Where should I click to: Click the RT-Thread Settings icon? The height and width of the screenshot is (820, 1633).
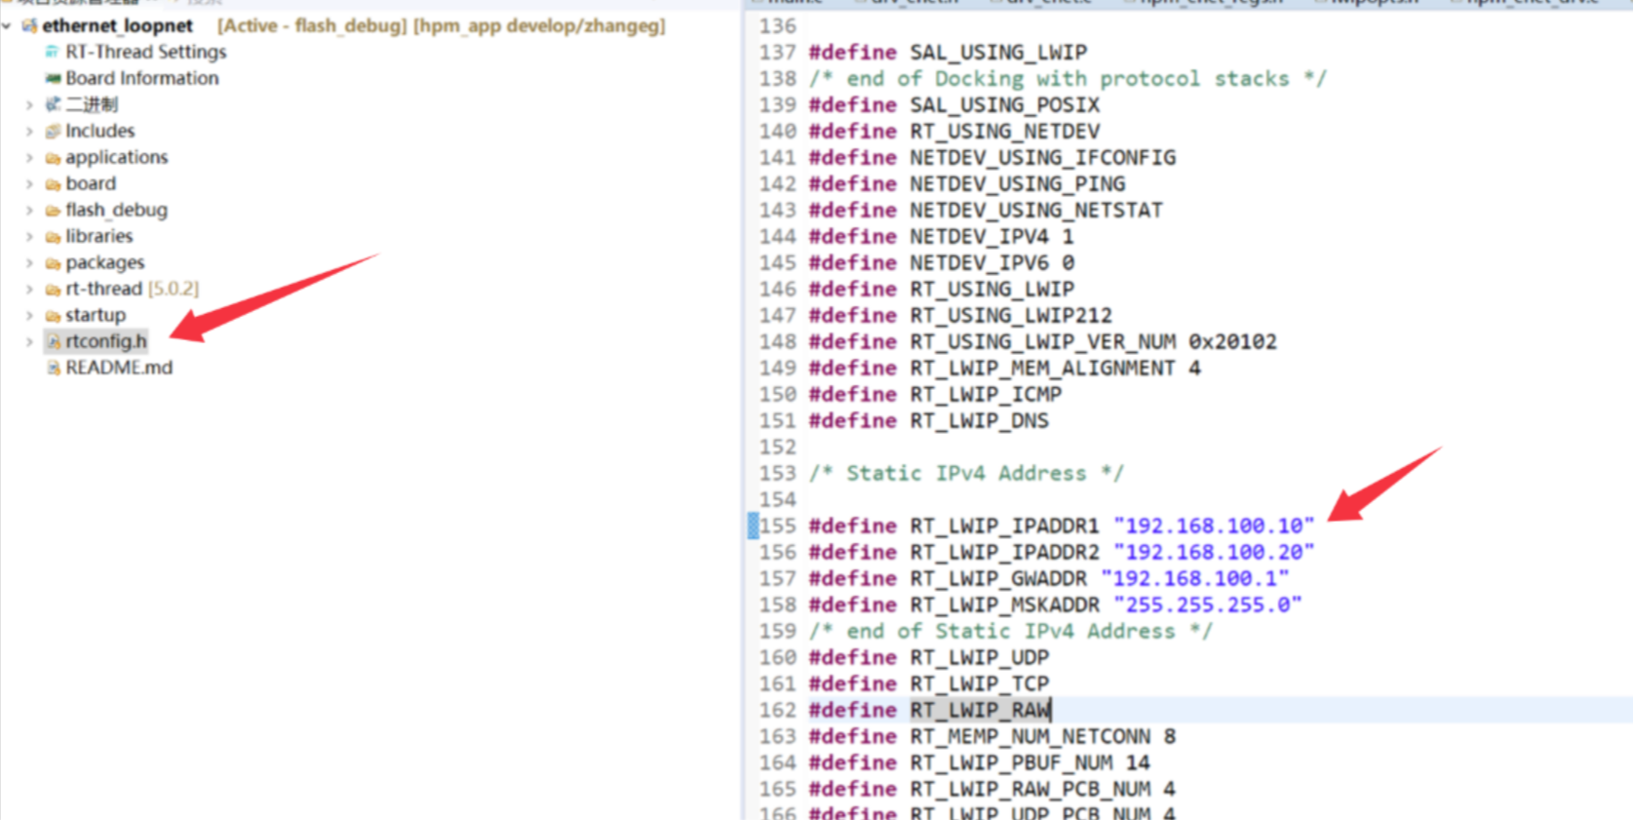click(52, 52)
